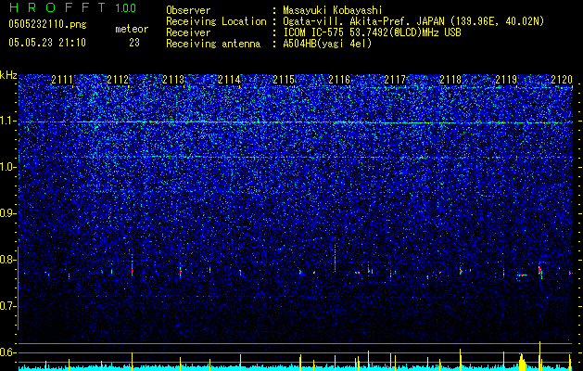The width and height of the screenshot is (583, 371).
Task: Click time marker 2118 on spectrogram
Action: point(450,80)
